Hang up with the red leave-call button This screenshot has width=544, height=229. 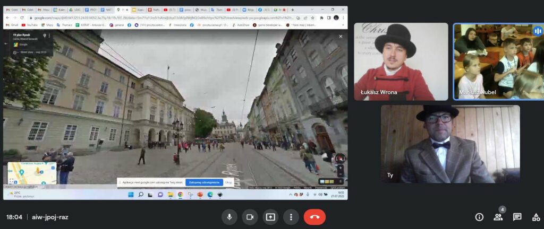[314, 217]
